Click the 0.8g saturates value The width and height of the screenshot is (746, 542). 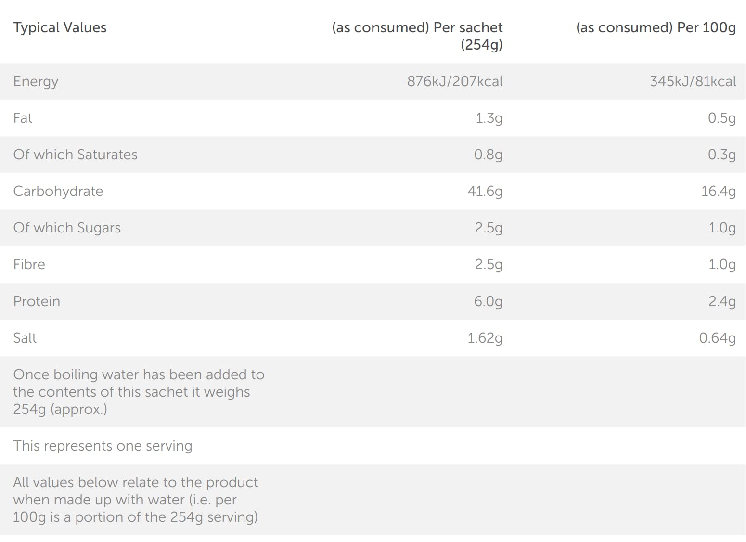click(x=488, y=155)
